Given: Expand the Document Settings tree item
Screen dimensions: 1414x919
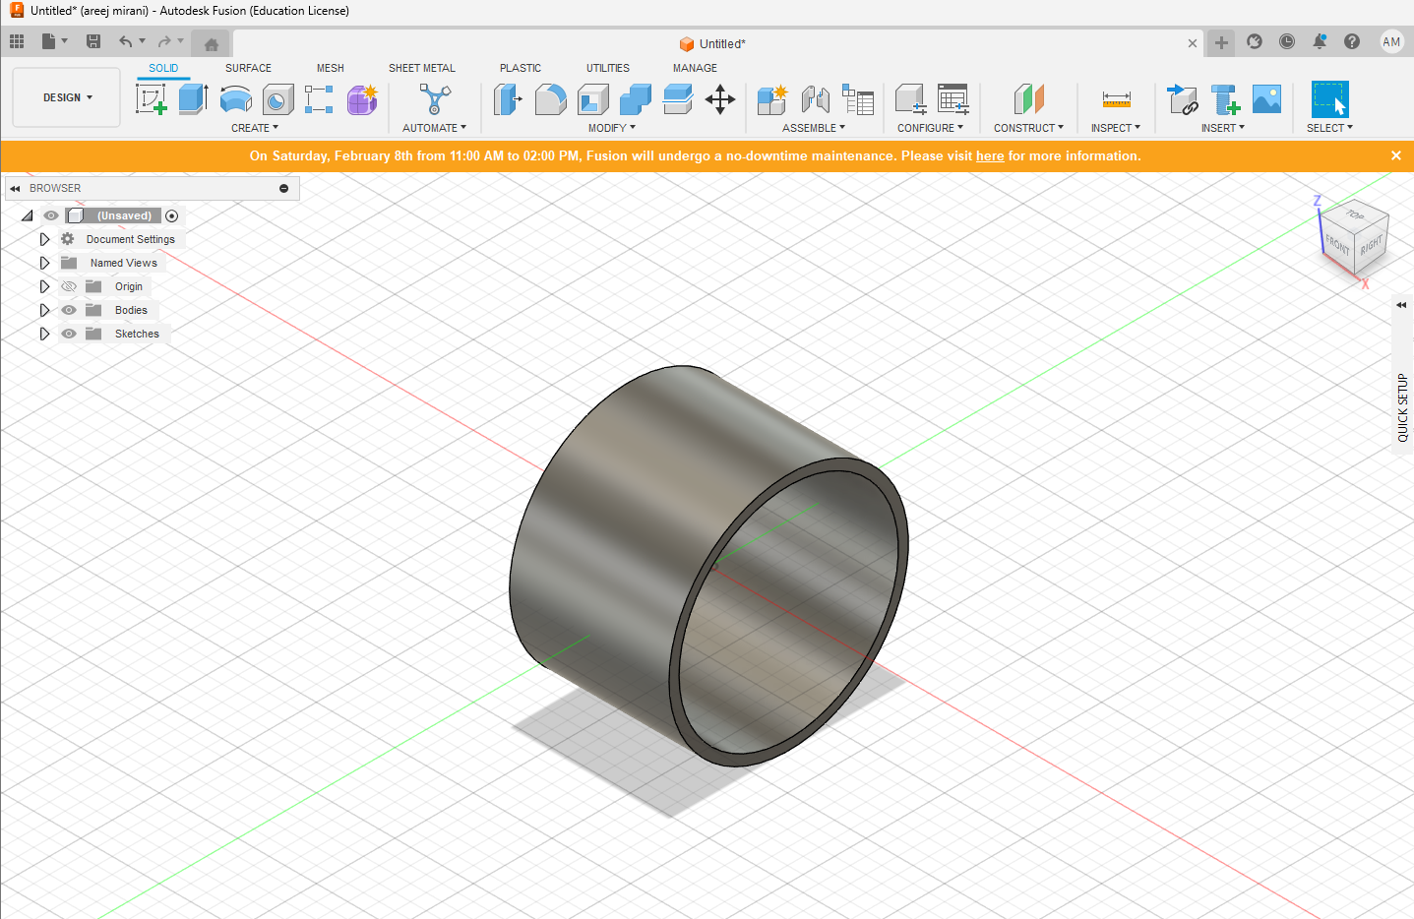Looking at the screenshot, I should [x=44, y=239].
